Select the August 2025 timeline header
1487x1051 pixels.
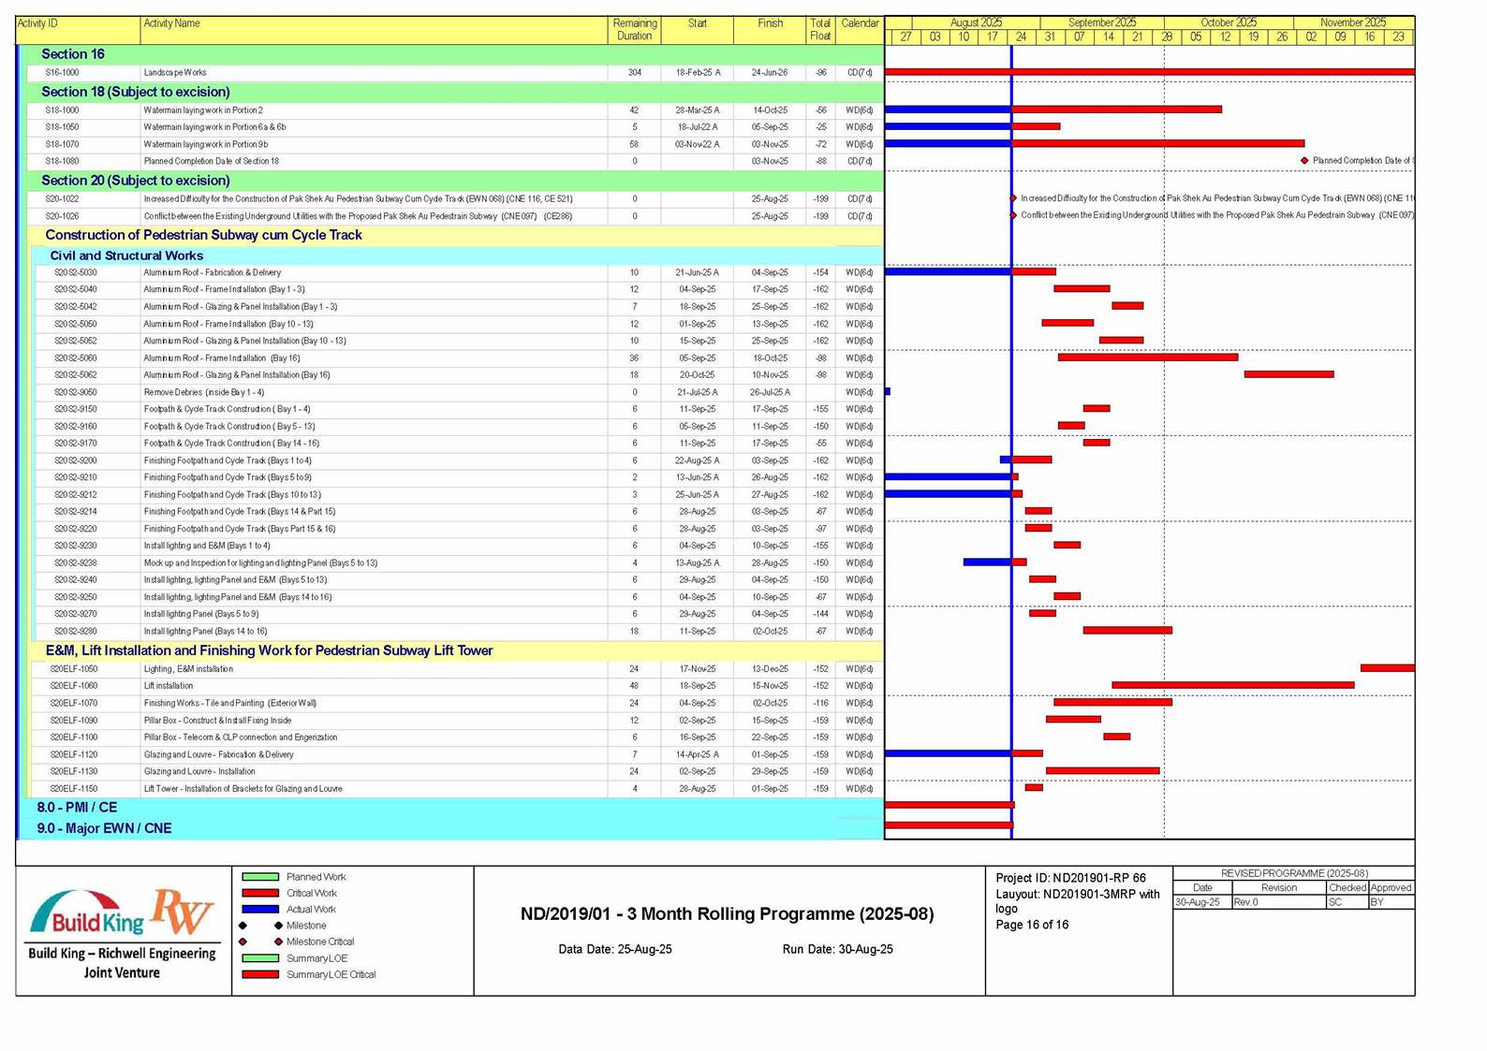click(976, 22)
